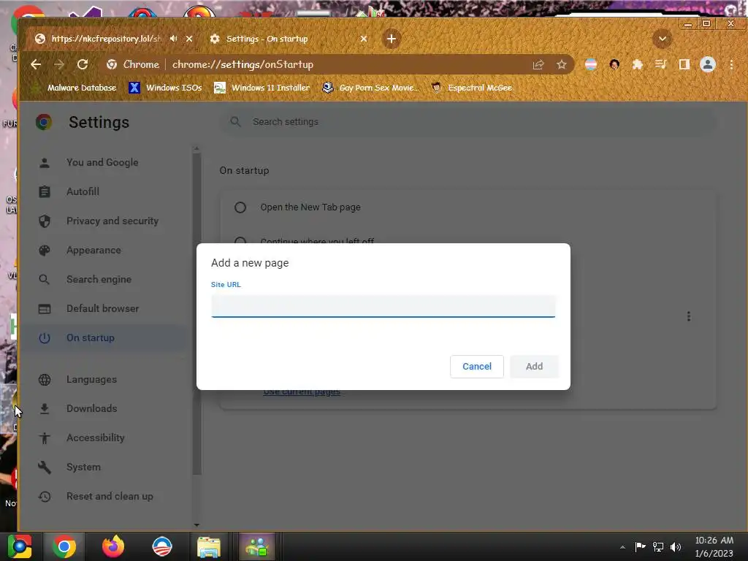Open Chrome three-dot main menu
The width and height of the screenshot is (748, 561).
pyautogui.click(x=731, y=64)
